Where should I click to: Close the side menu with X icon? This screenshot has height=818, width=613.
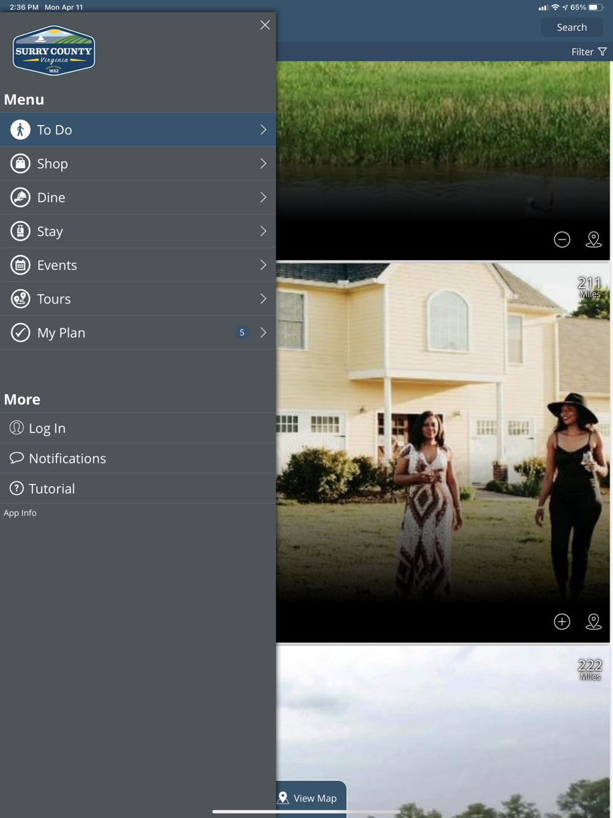click(265, 25)
